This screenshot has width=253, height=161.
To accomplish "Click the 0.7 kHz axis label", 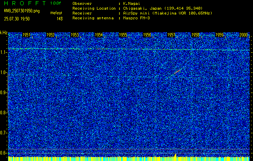I will [3, 133].
